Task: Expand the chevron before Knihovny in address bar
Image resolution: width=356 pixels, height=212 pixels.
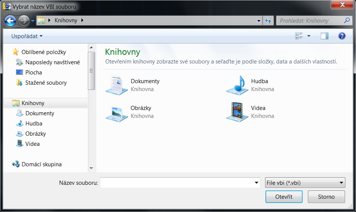Action: (49, 20)
